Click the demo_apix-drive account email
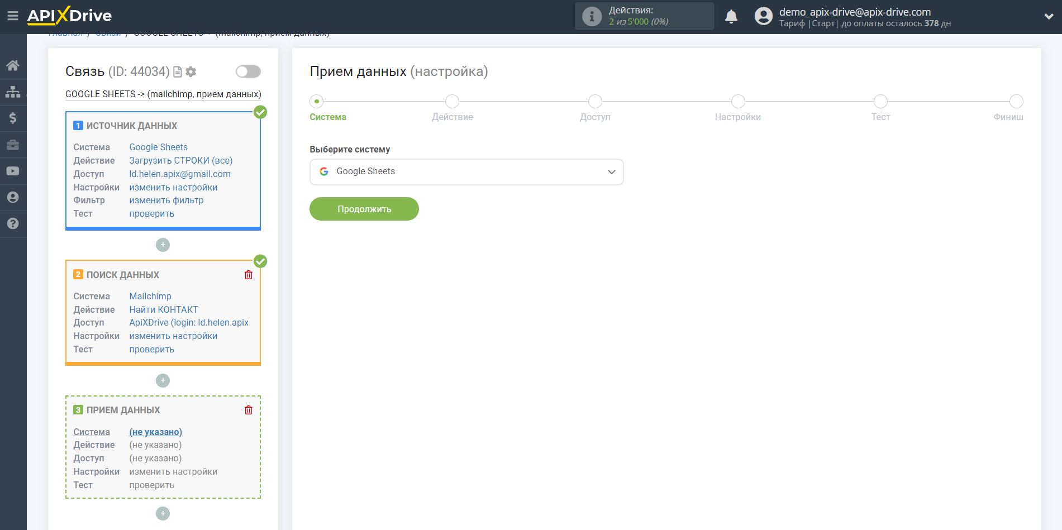This screenshot has height=530, width=1062. [855, 12]
